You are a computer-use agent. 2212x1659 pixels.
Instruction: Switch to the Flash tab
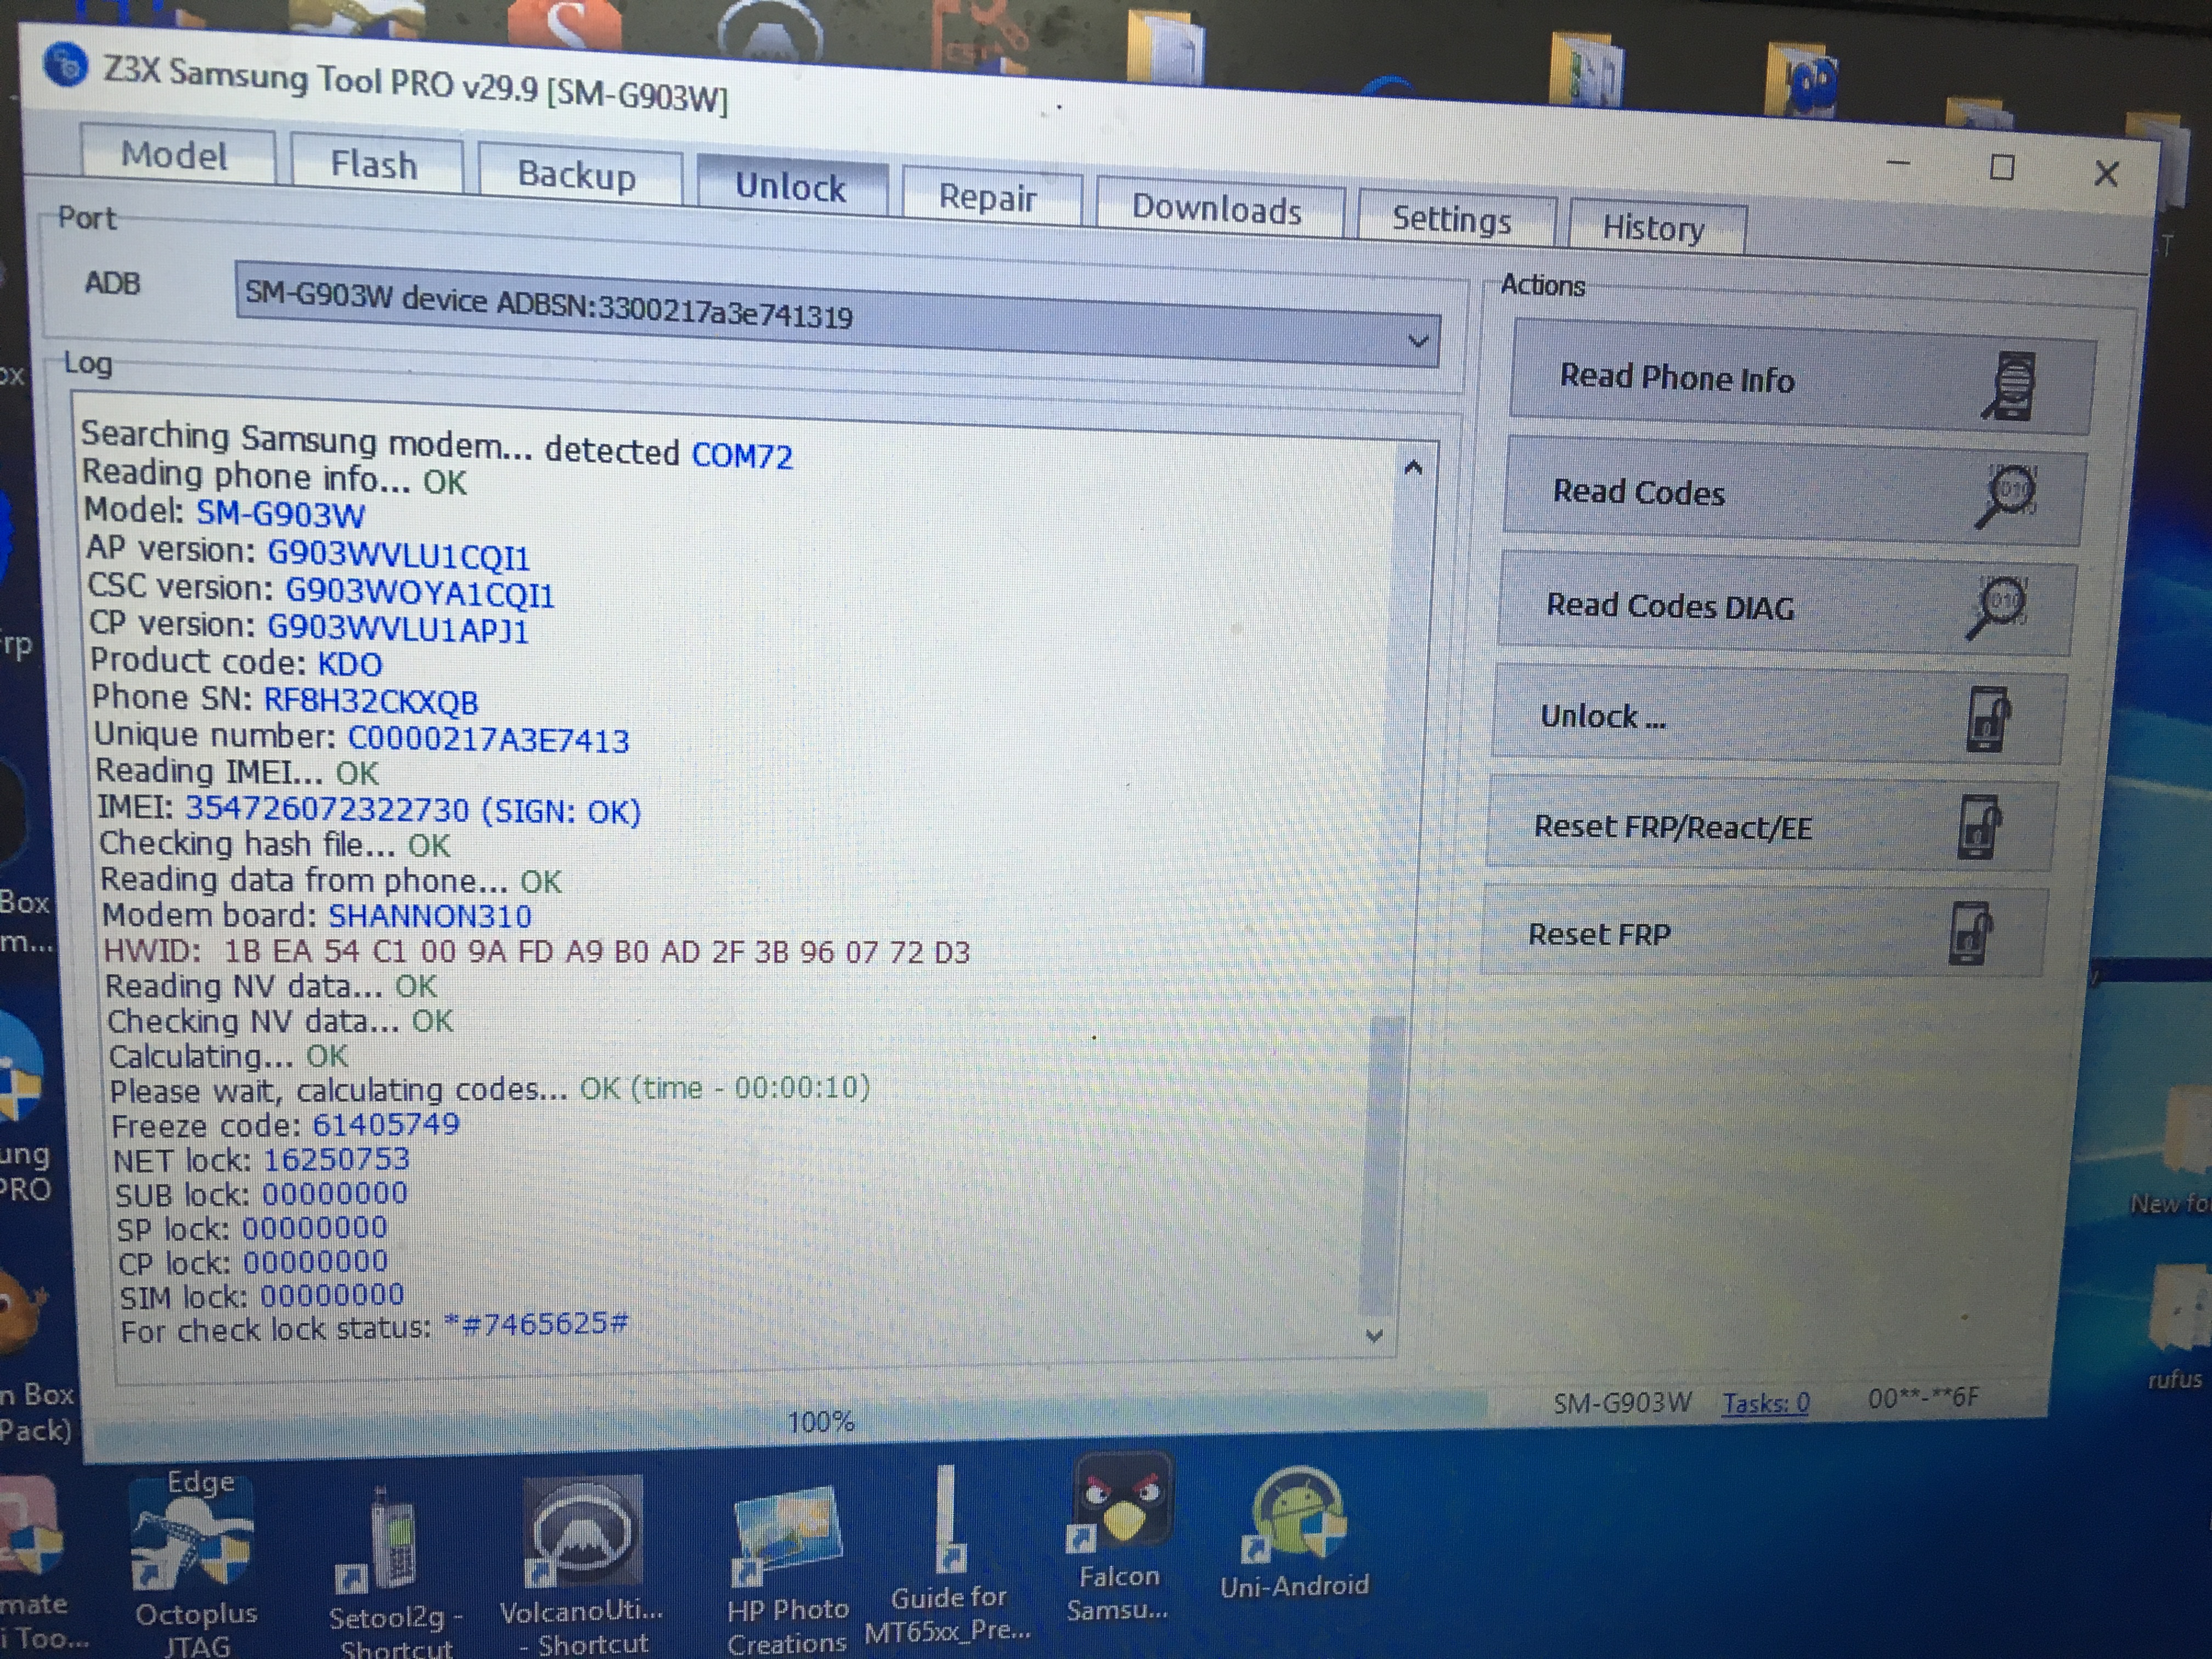pyautogui.click(x=375, y=164)
